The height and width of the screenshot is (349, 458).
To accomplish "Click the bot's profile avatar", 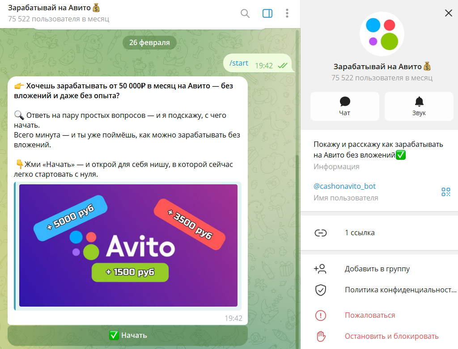I will (x=382, y=34).
